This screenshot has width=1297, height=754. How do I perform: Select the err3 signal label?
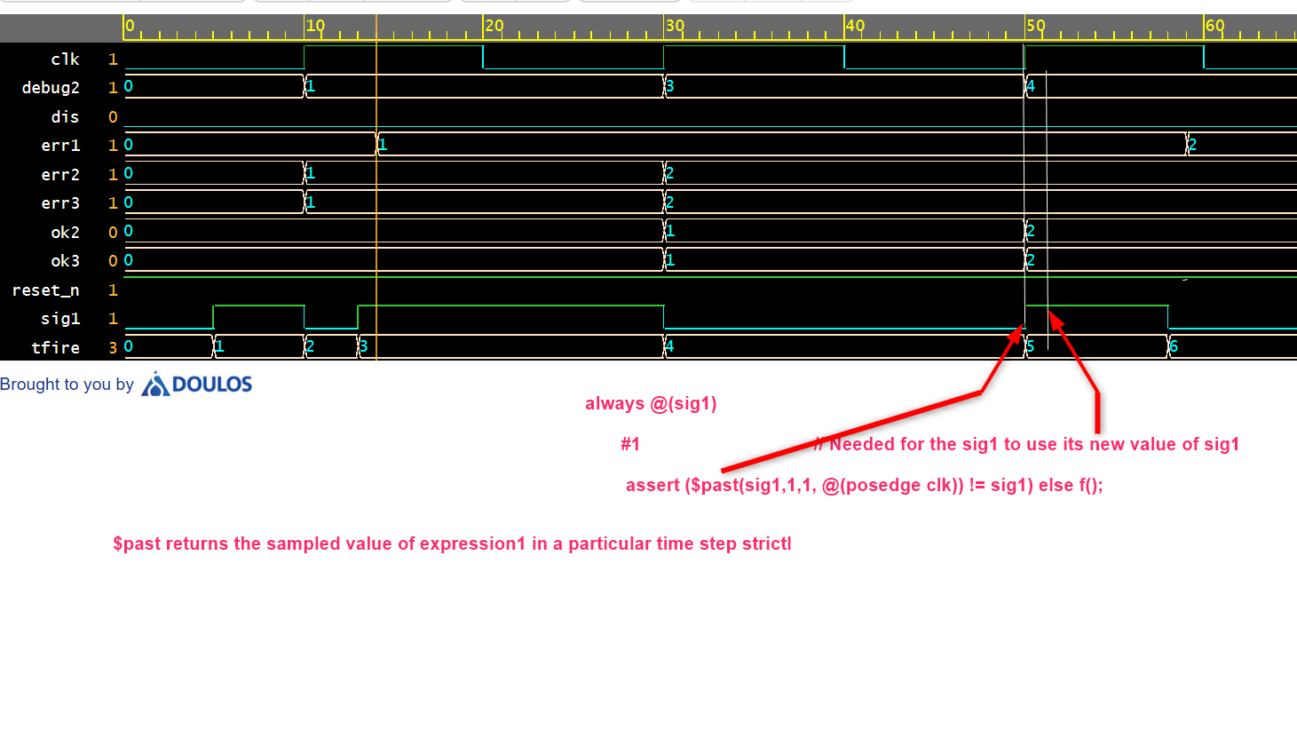pos(60,202)
